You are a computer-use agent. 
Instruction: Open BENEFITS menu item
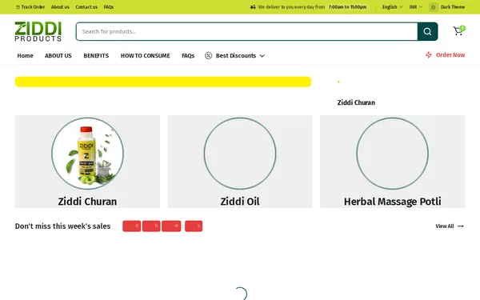[x=96, y=55]
